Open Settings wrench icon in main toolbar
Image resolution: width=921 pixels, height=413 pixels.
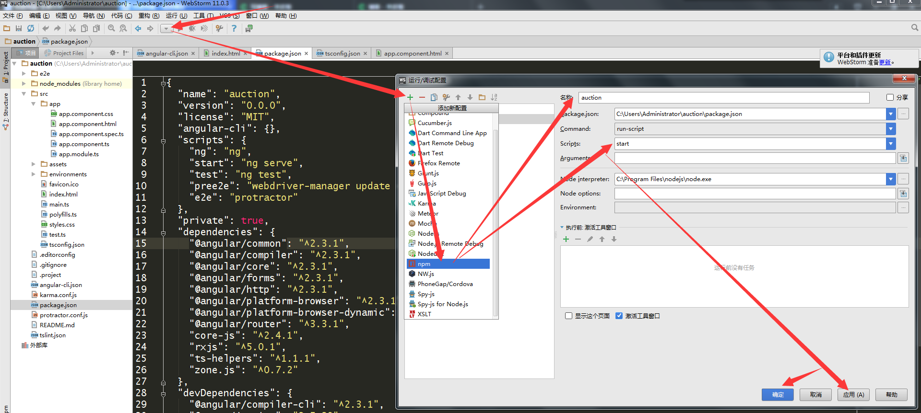(219, 28)
